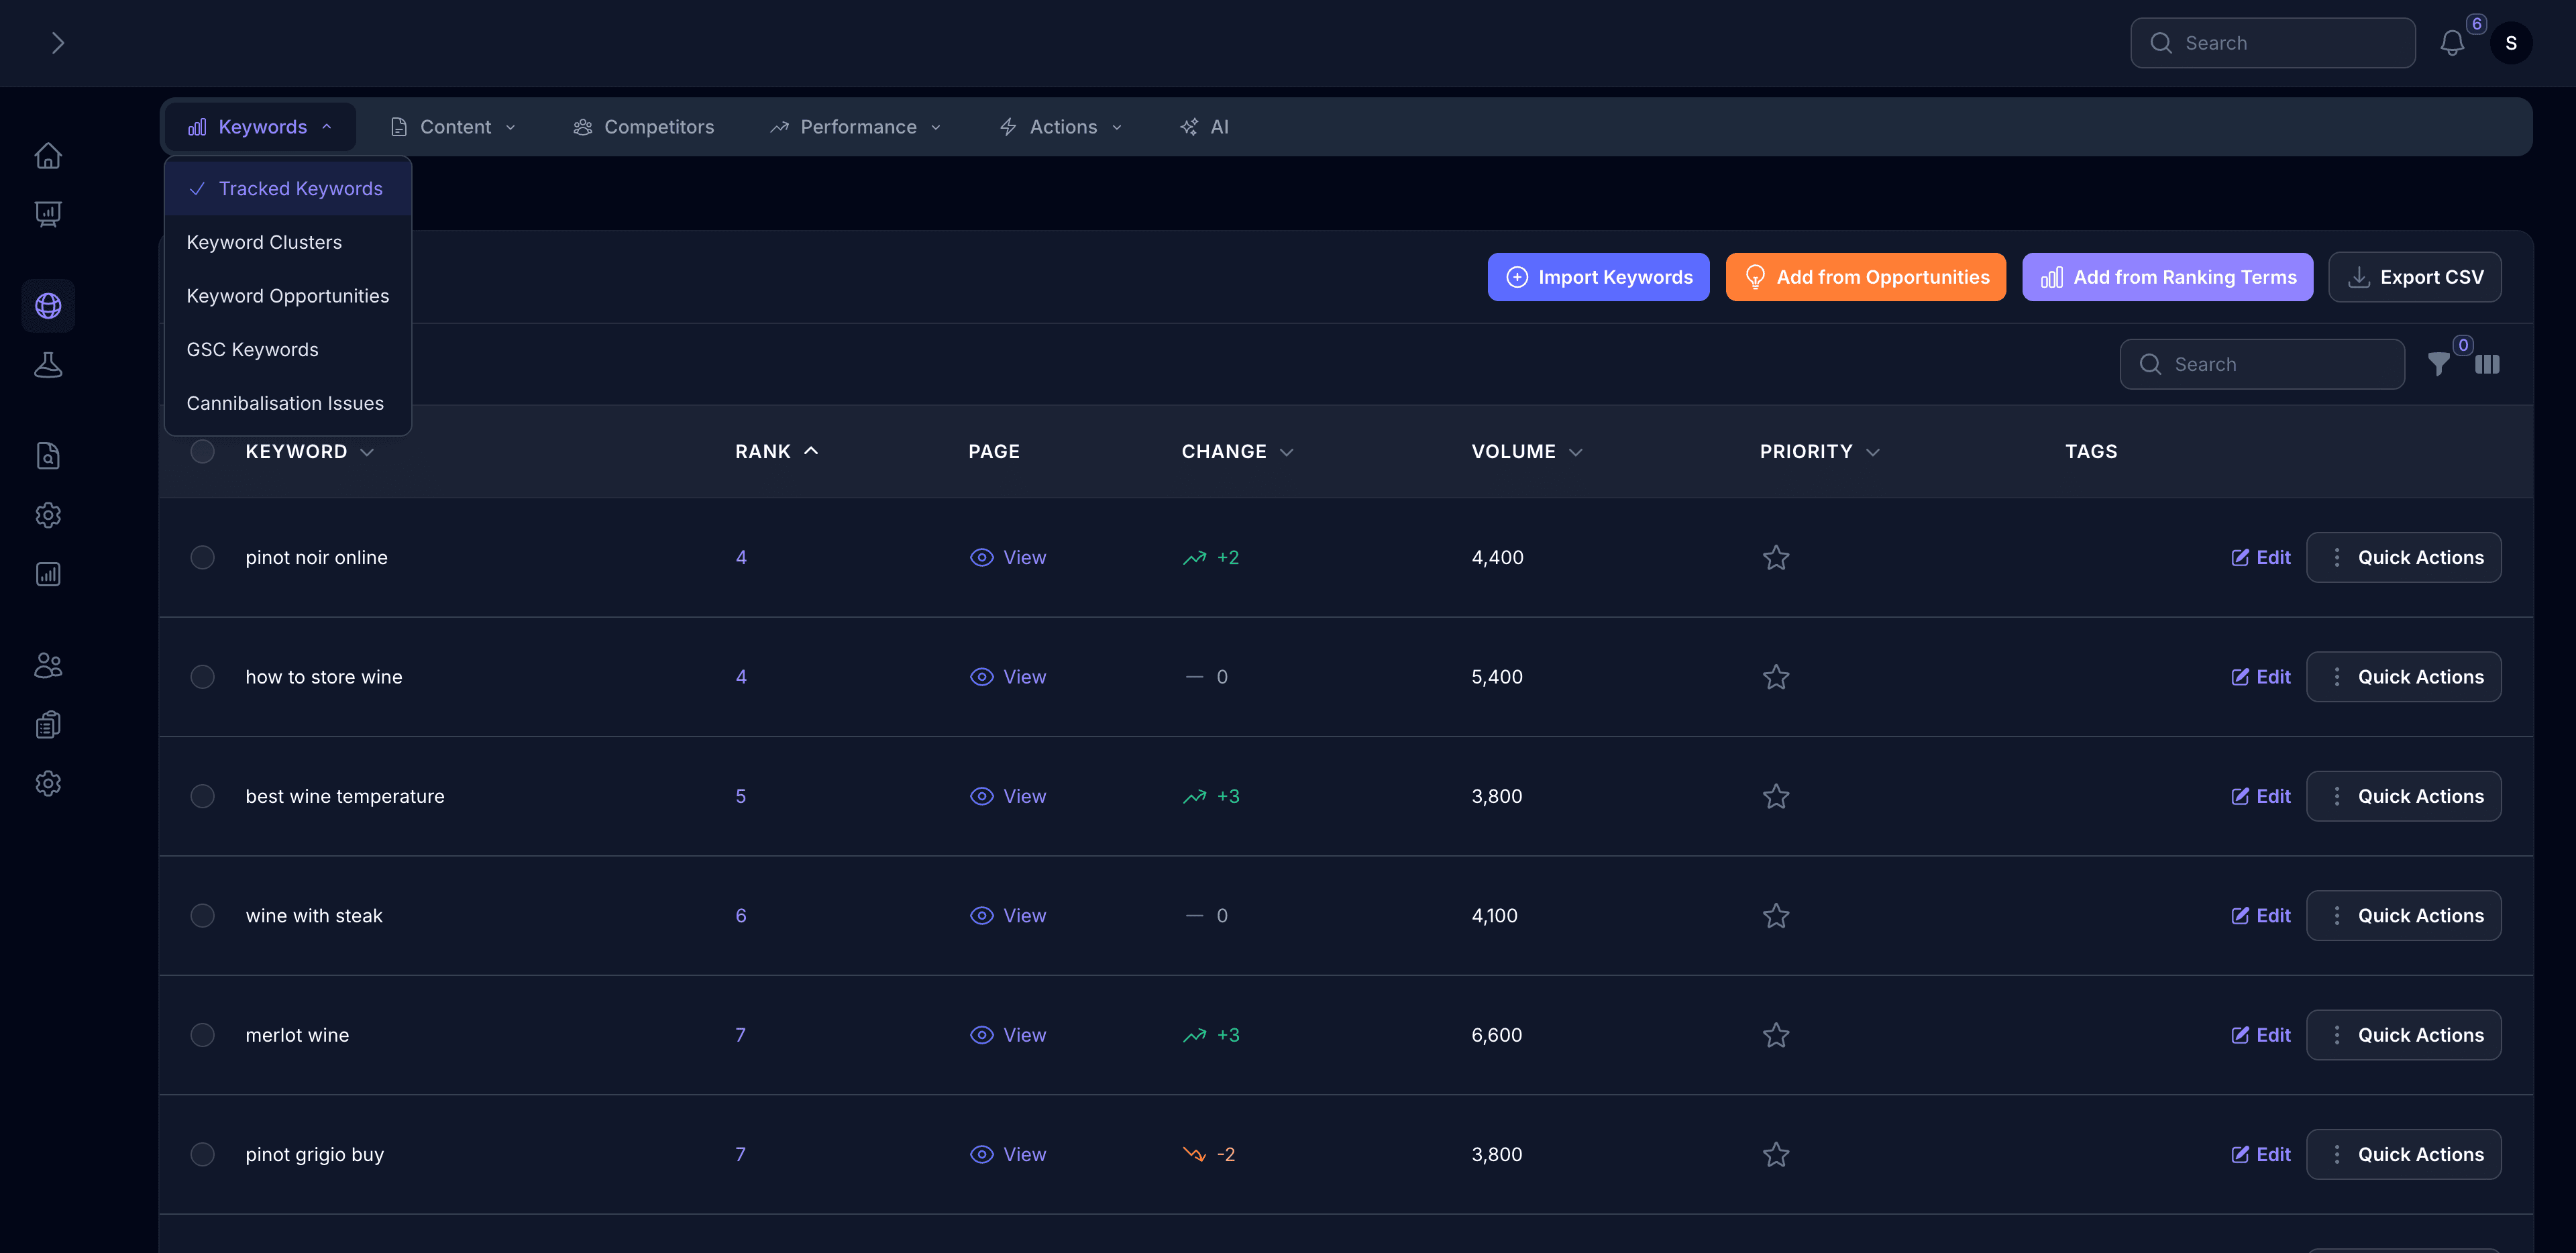Expand the collapsed sidebar with the chevron
This screenshot has width=2576, height=1253.
click(57, 43)
